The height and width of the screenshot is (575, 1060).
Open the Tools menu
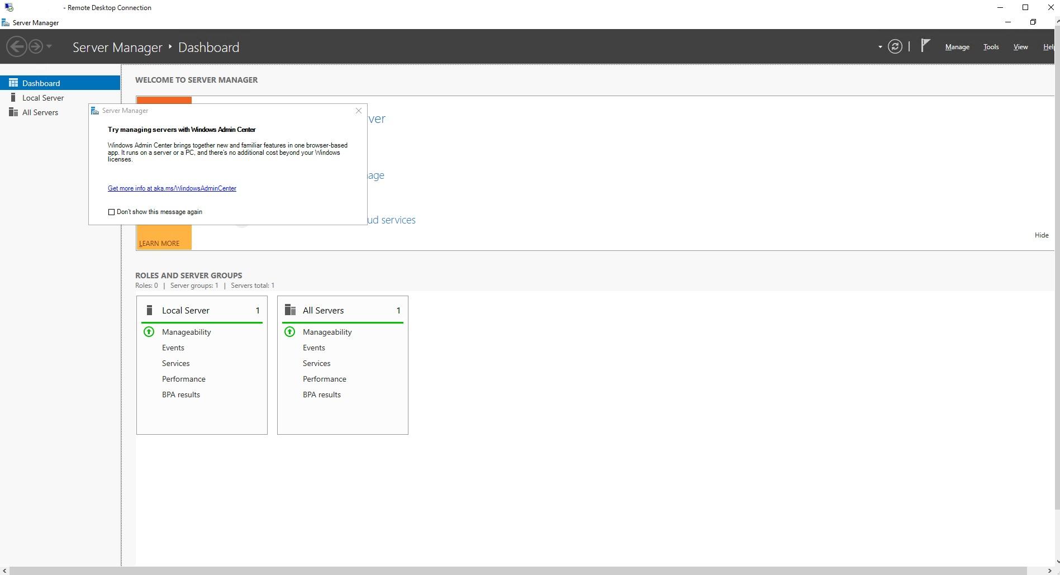[991, 47]
